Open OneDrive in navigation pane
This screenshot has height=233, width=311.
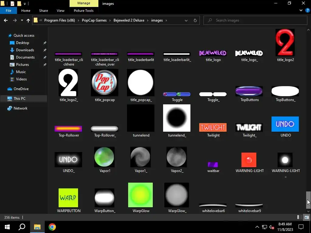coord(21,89)
